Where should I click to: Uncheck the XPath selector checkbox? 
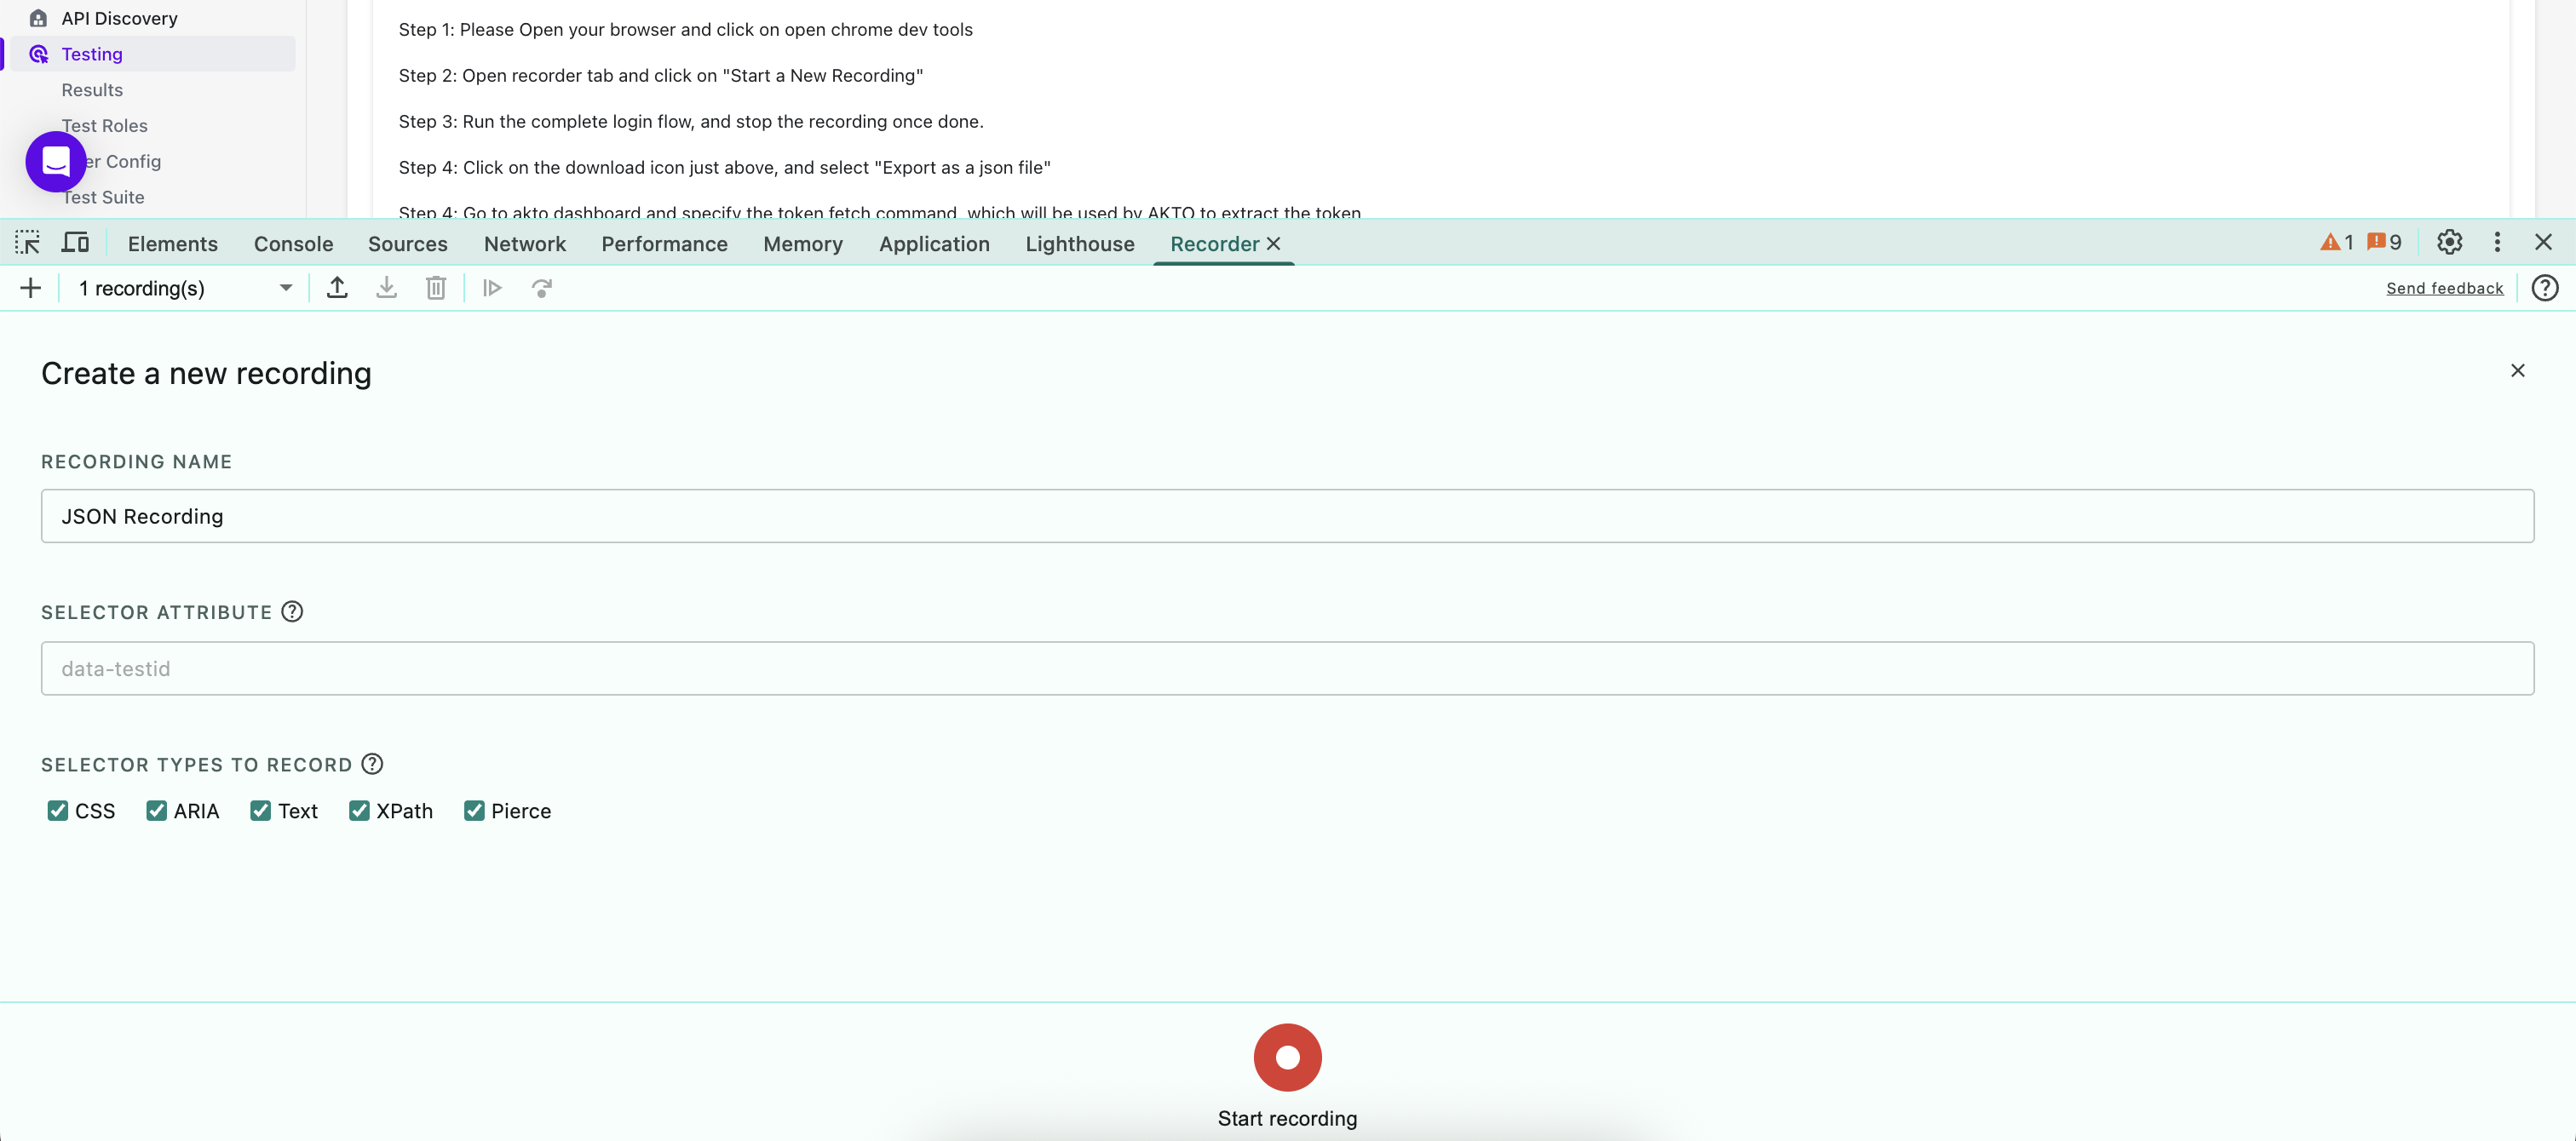(x=359, y=811)
